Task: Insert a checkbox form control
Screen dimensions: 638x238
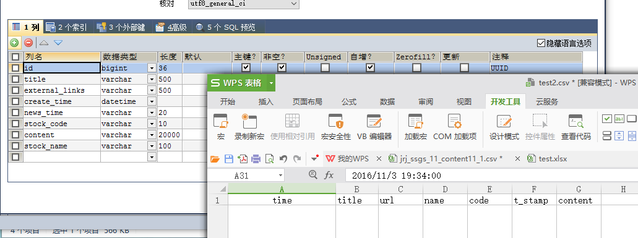Action: coord(607,119)
